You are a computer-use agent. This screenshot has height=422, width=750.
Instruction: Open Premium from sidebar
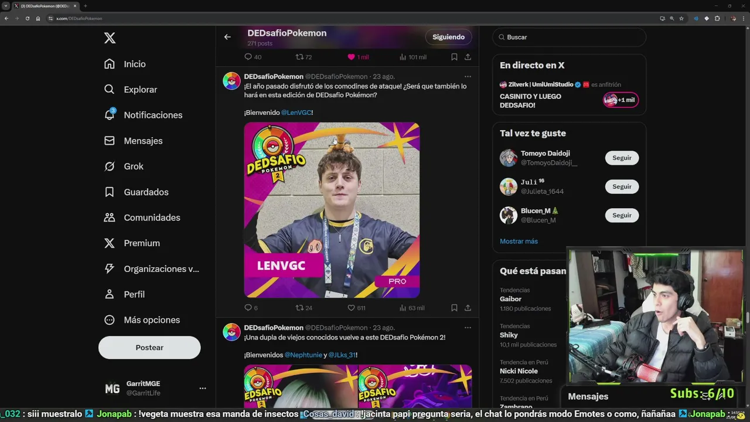[132, 243]
